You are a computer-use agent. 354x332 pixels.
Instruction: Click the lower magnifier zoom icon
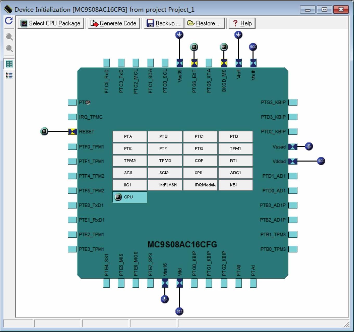(x=9, y=49)
